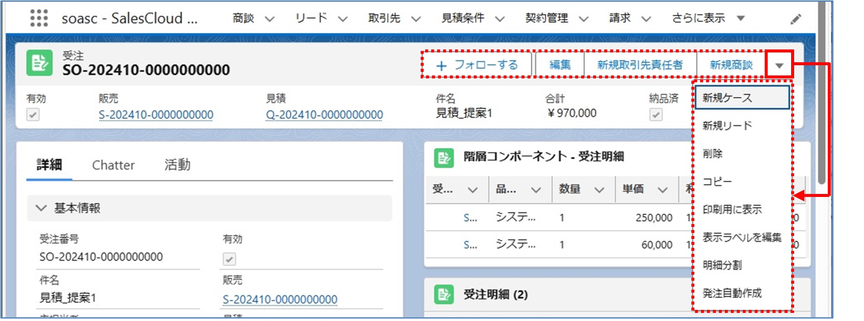This screenshot has width=864, height=321.
Task: Click the 商談 navigation tab
Action: [x=243, y=18]
